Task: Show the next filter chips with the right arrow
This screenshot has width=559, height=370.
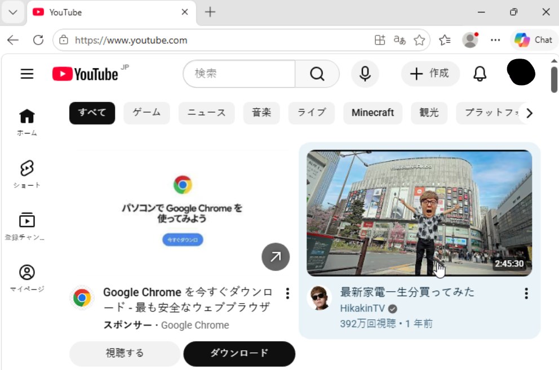Action: [x=529, y=113]
